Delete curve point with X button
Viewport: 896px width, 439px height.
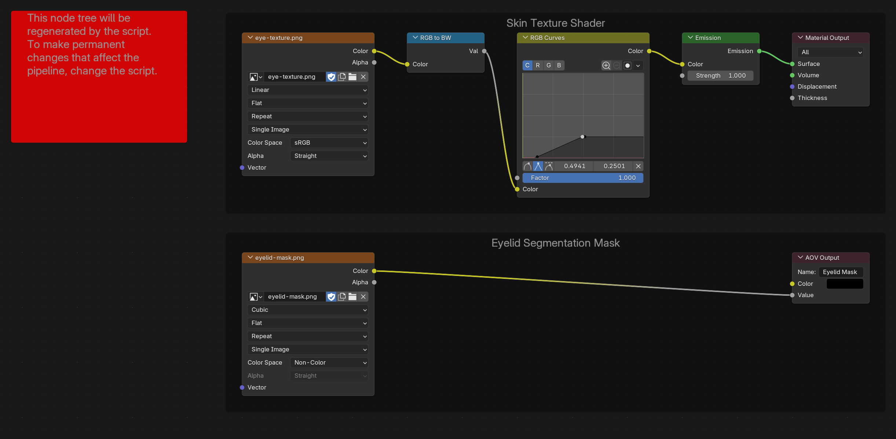(x=638, y=166)
